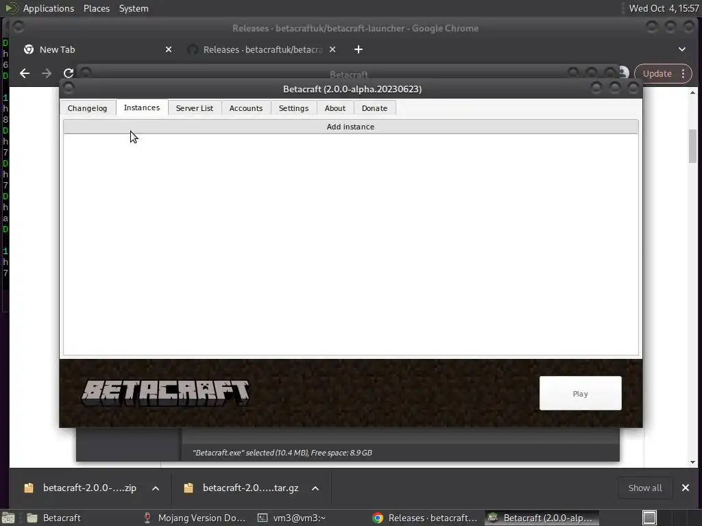Open a new Chrome tab with plus icon
Image resolution: width=702 pixels, height=526 pixels.
358,49
